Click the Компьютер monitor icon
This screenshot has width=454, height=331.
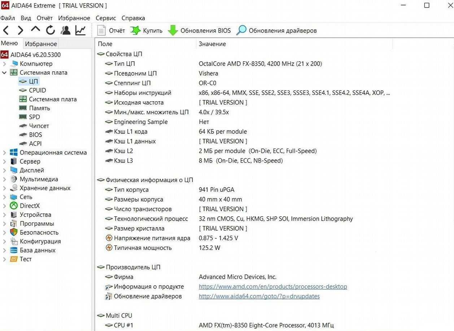(14, 64)
